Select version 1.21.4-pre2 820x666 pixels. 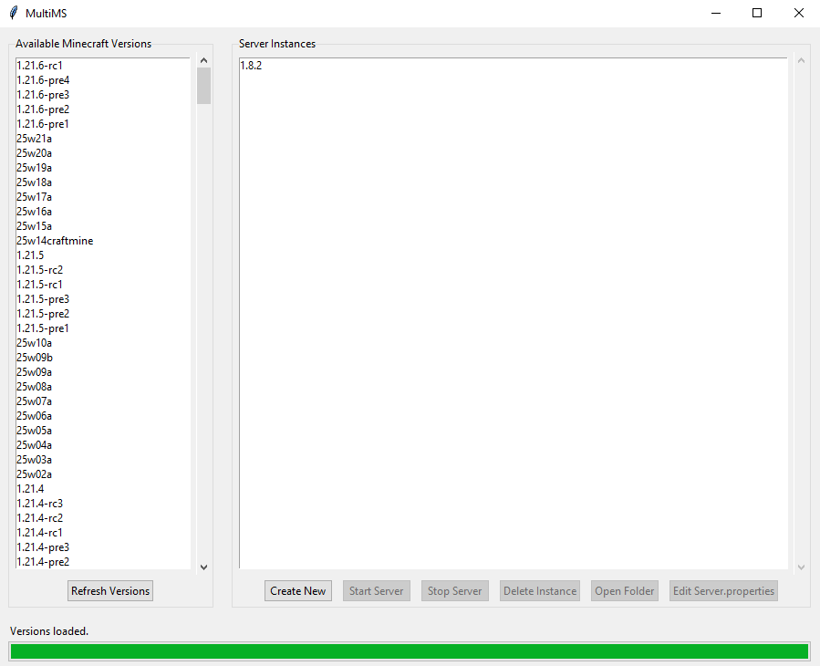point(102,563)
